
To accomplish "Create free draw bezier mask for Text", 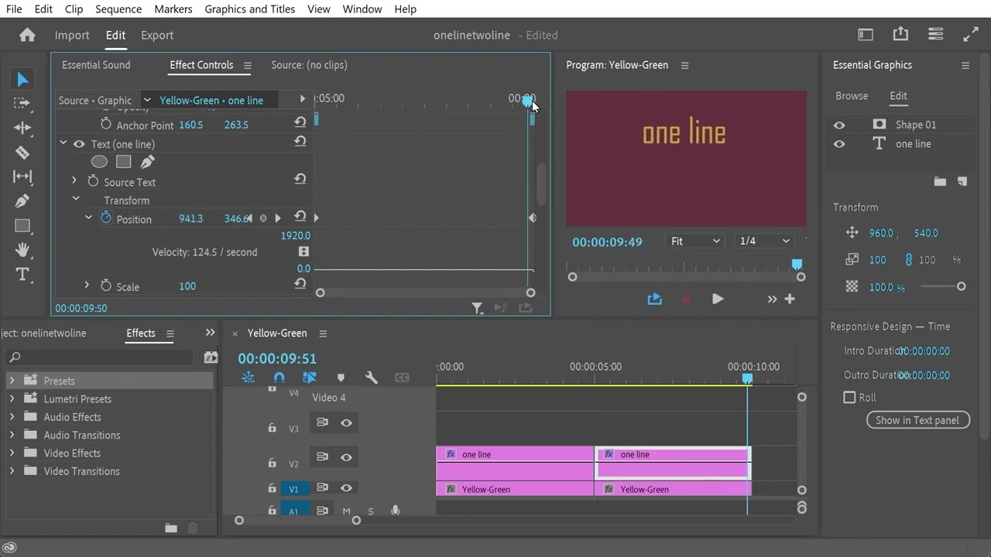I will pyautogui.click(x=147, y=162).
